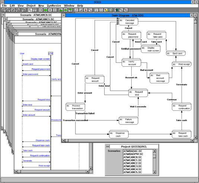199x183 pixels.
Task: Open the Edit menu
Action: [x=12, y=6]
